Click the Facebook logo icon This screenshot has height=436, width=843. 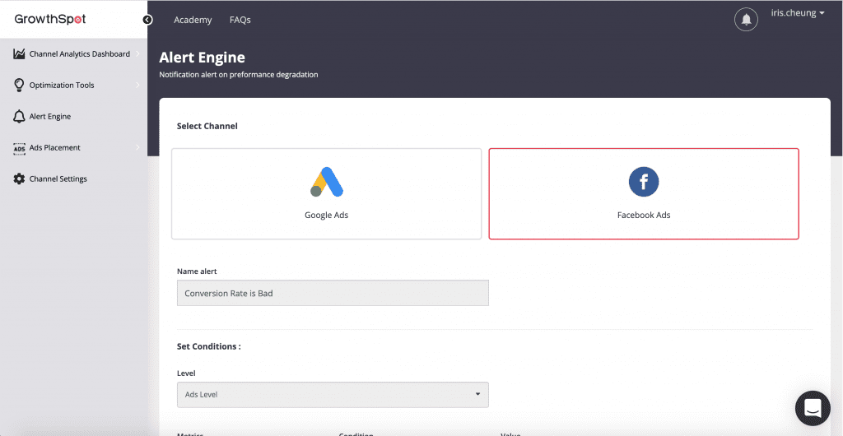pos(644,182)
